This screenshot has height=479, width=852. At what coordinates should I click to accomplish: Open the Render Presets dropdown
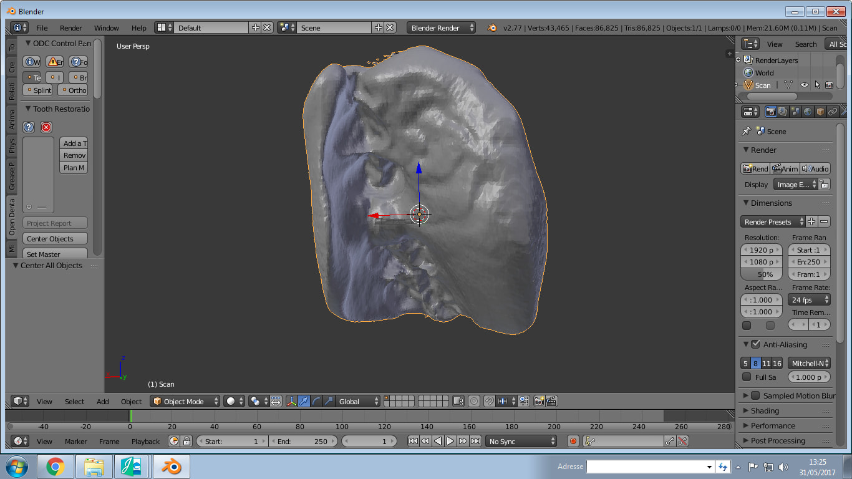pyautogui.click(x=772, y=222)
